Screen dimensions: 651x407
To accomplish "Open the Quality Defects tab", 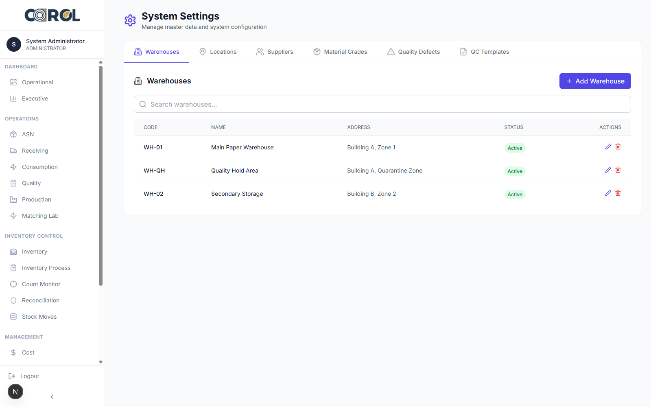I will (x=413, y=52).
